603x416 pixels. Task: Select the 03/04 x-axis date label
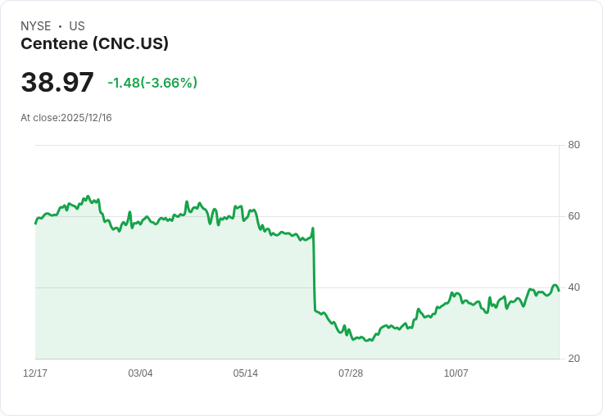(x=140, y=373)
